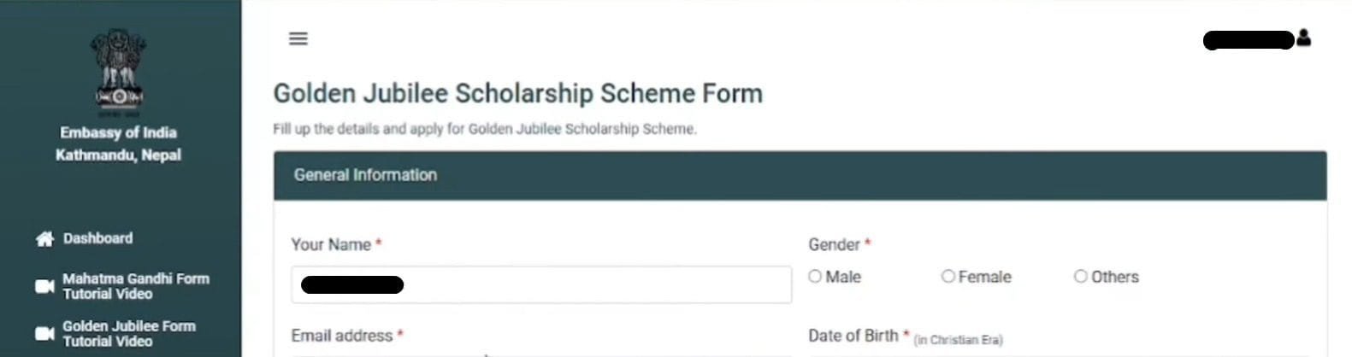Focus the Your Name input field

coord(540,284)
